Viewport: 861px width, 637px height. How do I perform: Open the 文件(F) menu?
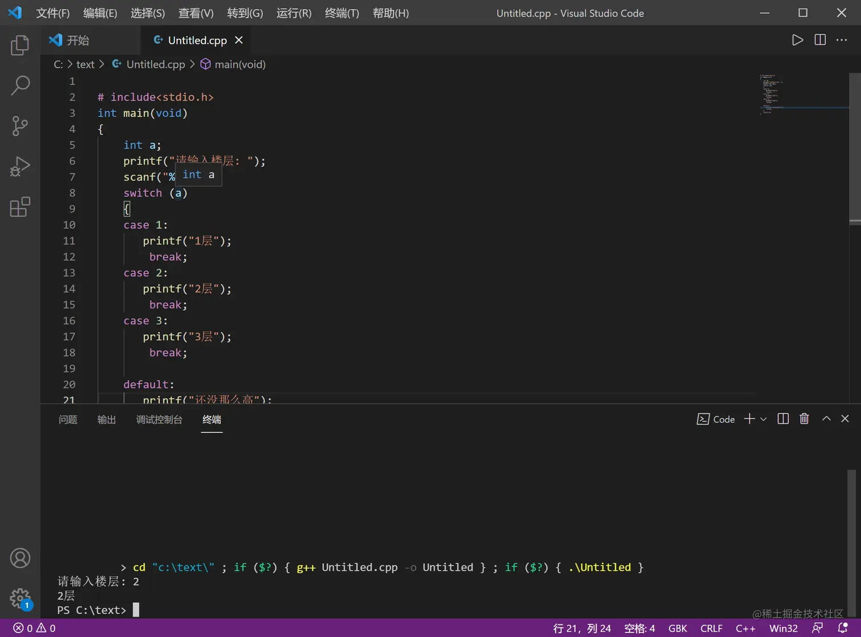tap(53, 13)
